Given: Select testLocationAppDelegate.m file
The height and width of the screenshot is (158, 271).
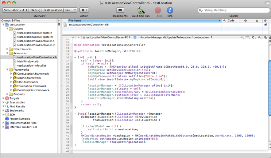Looking at the screenshot, I should click(35, 37).
